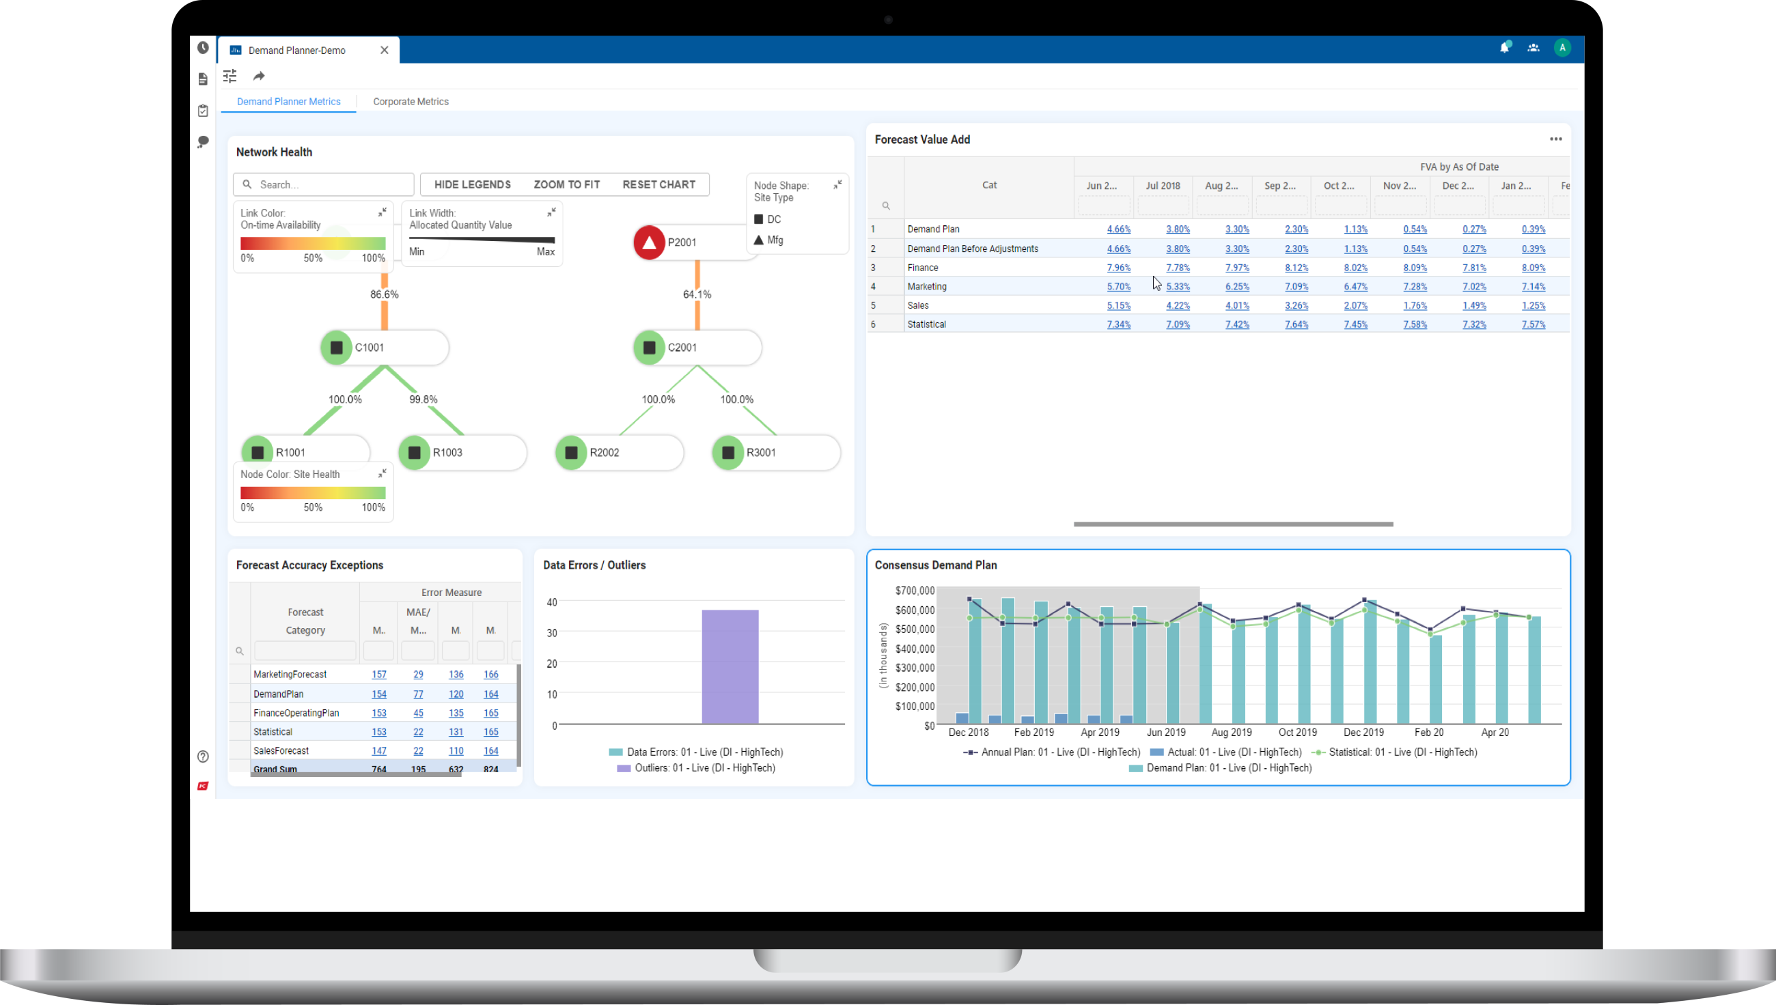Click the HIDE LEGENDS button

[x=472, y=184]
